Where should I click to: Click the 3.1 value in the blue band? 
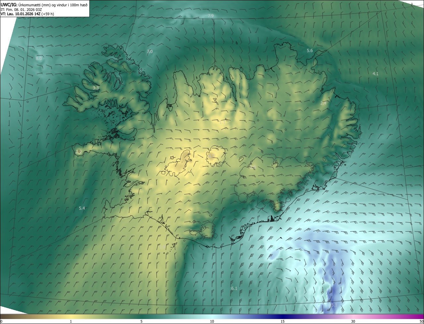point(334,305)
